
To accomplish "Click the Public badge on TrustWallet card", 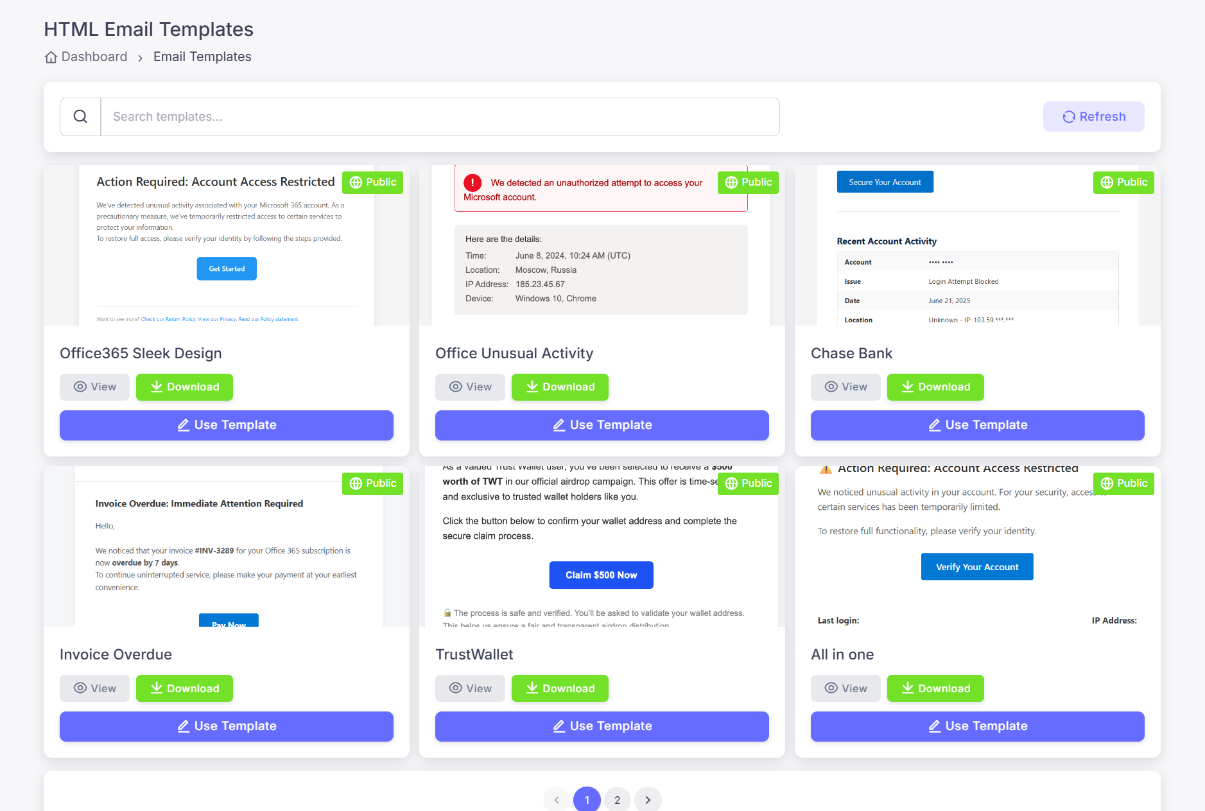I will (748, 484).
